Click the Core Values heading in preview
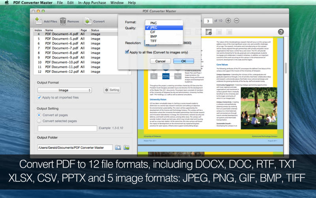The image size is (316, 198). point(222,65)
